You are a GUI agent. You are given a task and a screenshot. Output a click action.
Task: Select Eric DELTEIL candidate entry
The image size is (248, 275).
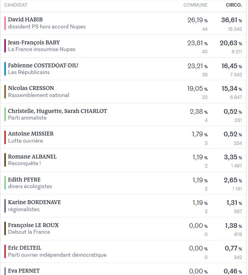click(123, 252)
